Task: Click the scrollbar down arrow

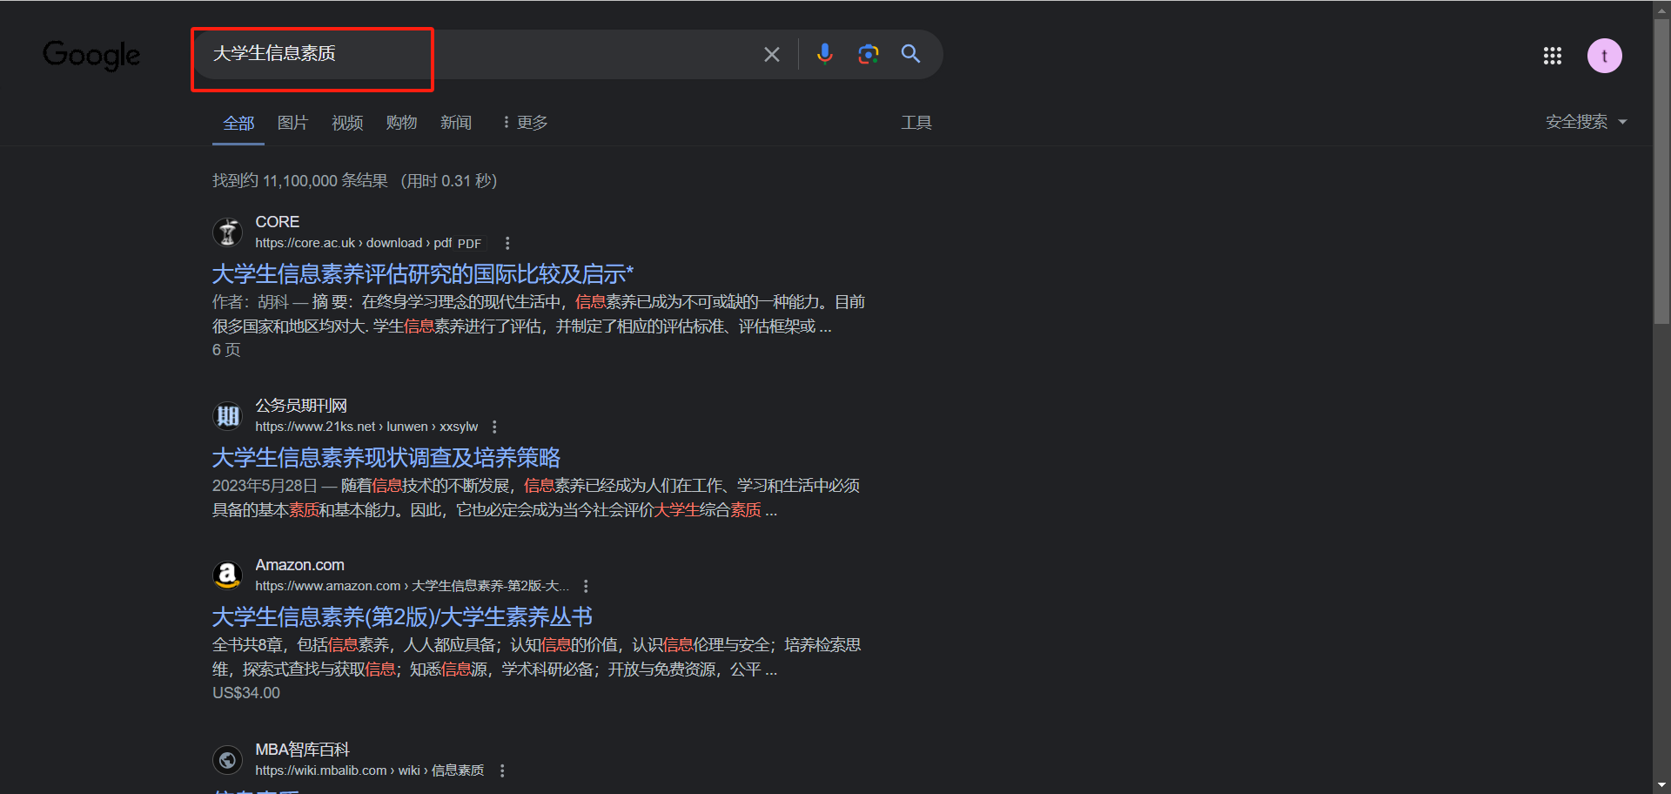Action: 1661,785
